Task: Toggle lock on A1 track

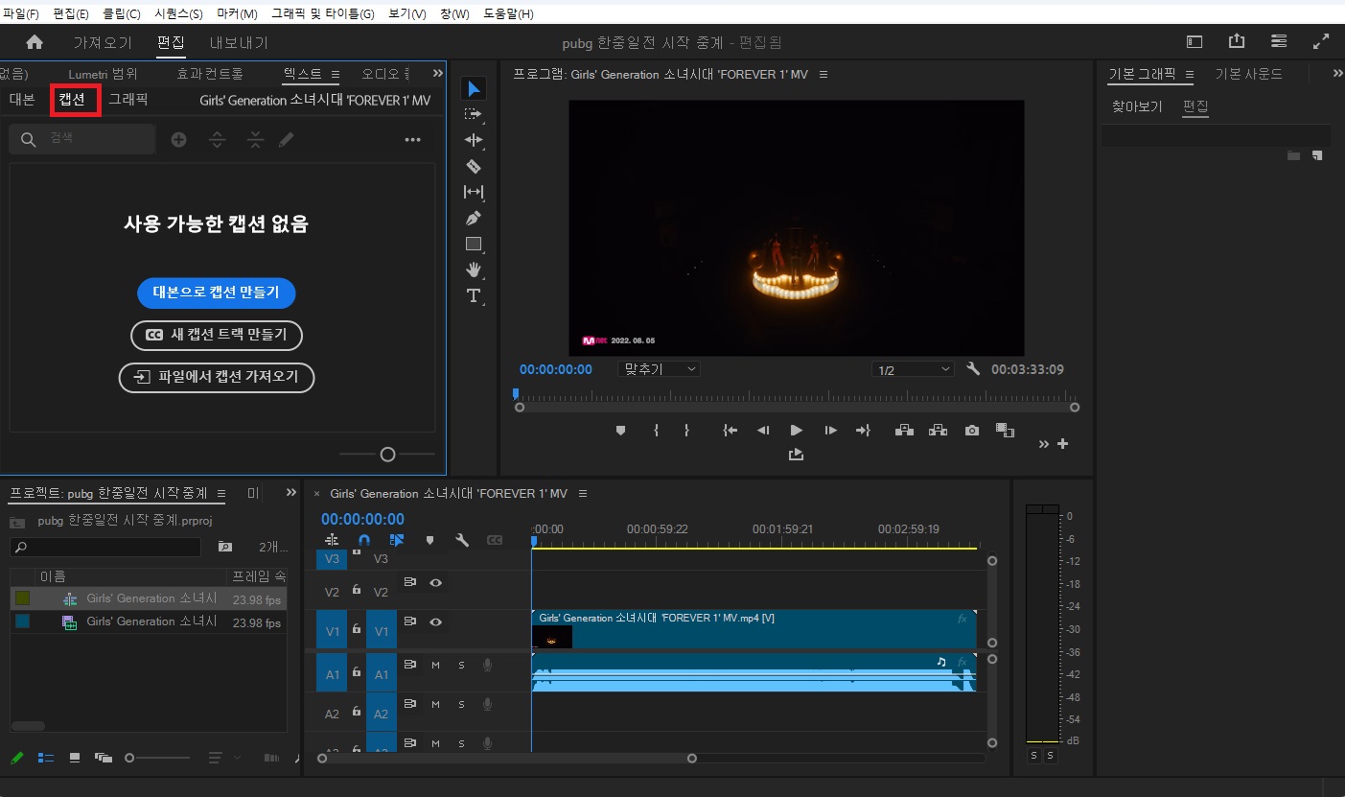Action: pyautogui.click(x=357, y=672)
